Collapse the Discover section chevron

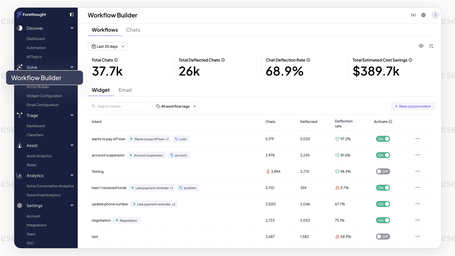[x=72, y=28]
